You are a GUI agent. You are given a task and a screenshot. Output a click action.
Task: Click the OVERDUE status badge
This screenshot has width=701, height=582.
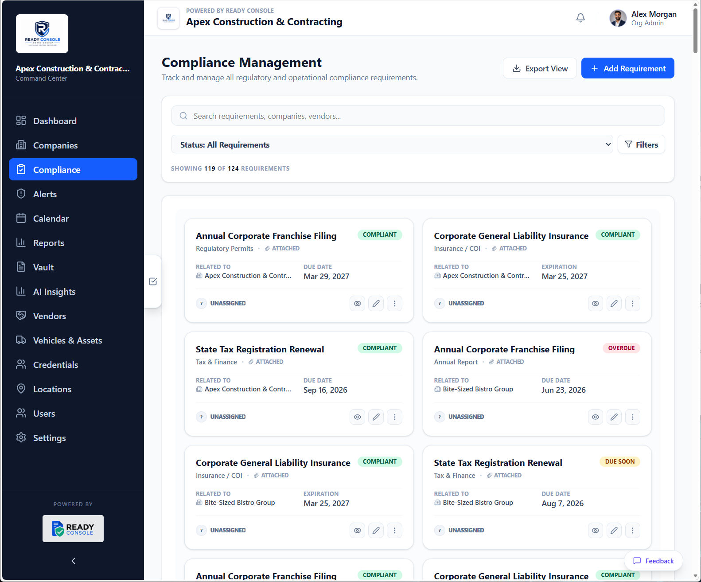(x=621, y=348)
